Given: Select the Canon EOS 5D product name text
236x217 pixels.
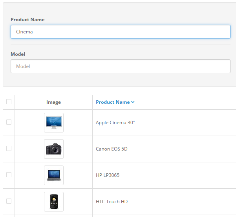Looking at the screenshot, I should pyautogui.click(x=112, y=149).
